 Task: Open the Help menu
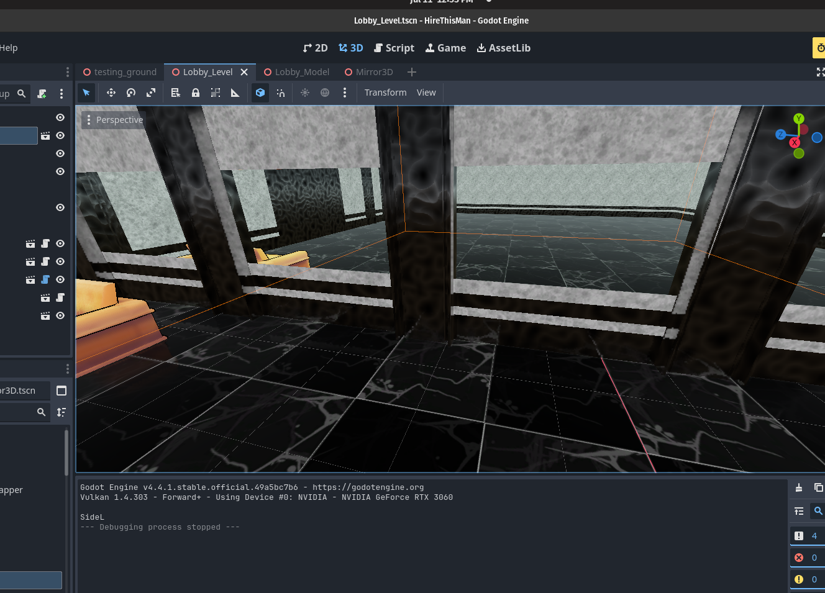pyautogui.click(x=8, y=48)
